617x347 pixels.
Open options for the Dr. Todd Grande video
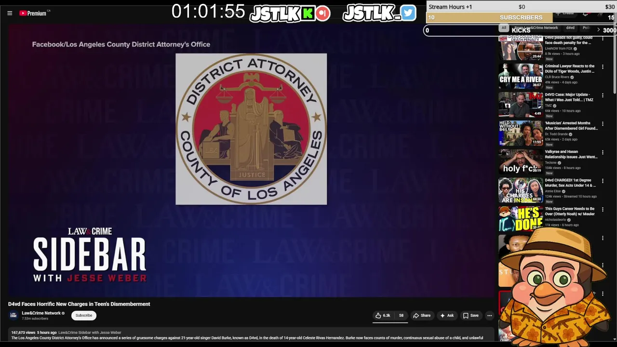click(603, 124)
